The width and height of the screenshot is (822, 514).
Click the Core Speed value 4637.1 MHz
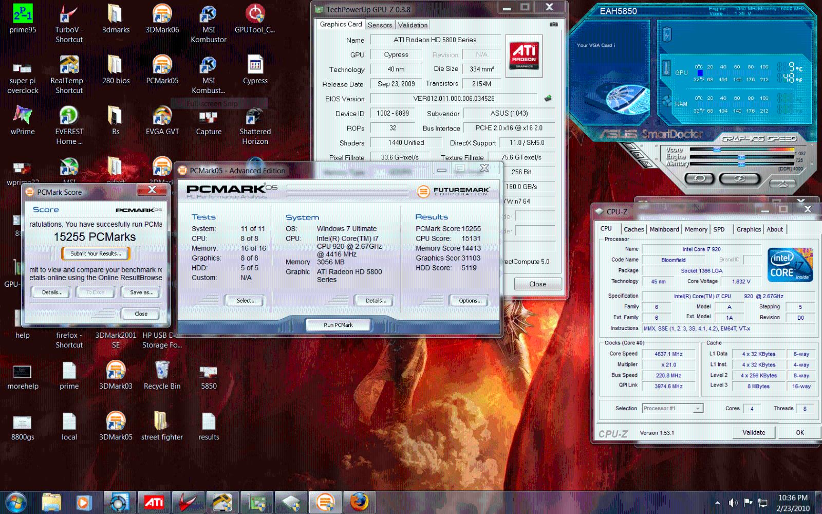coord(668,354)
